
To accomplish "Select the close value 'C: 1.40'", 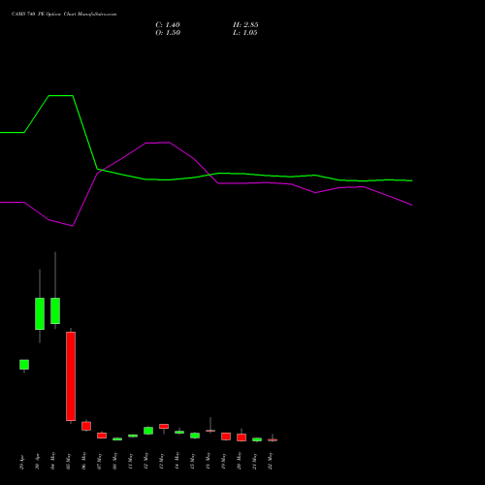I will click(x=168, y=25).
